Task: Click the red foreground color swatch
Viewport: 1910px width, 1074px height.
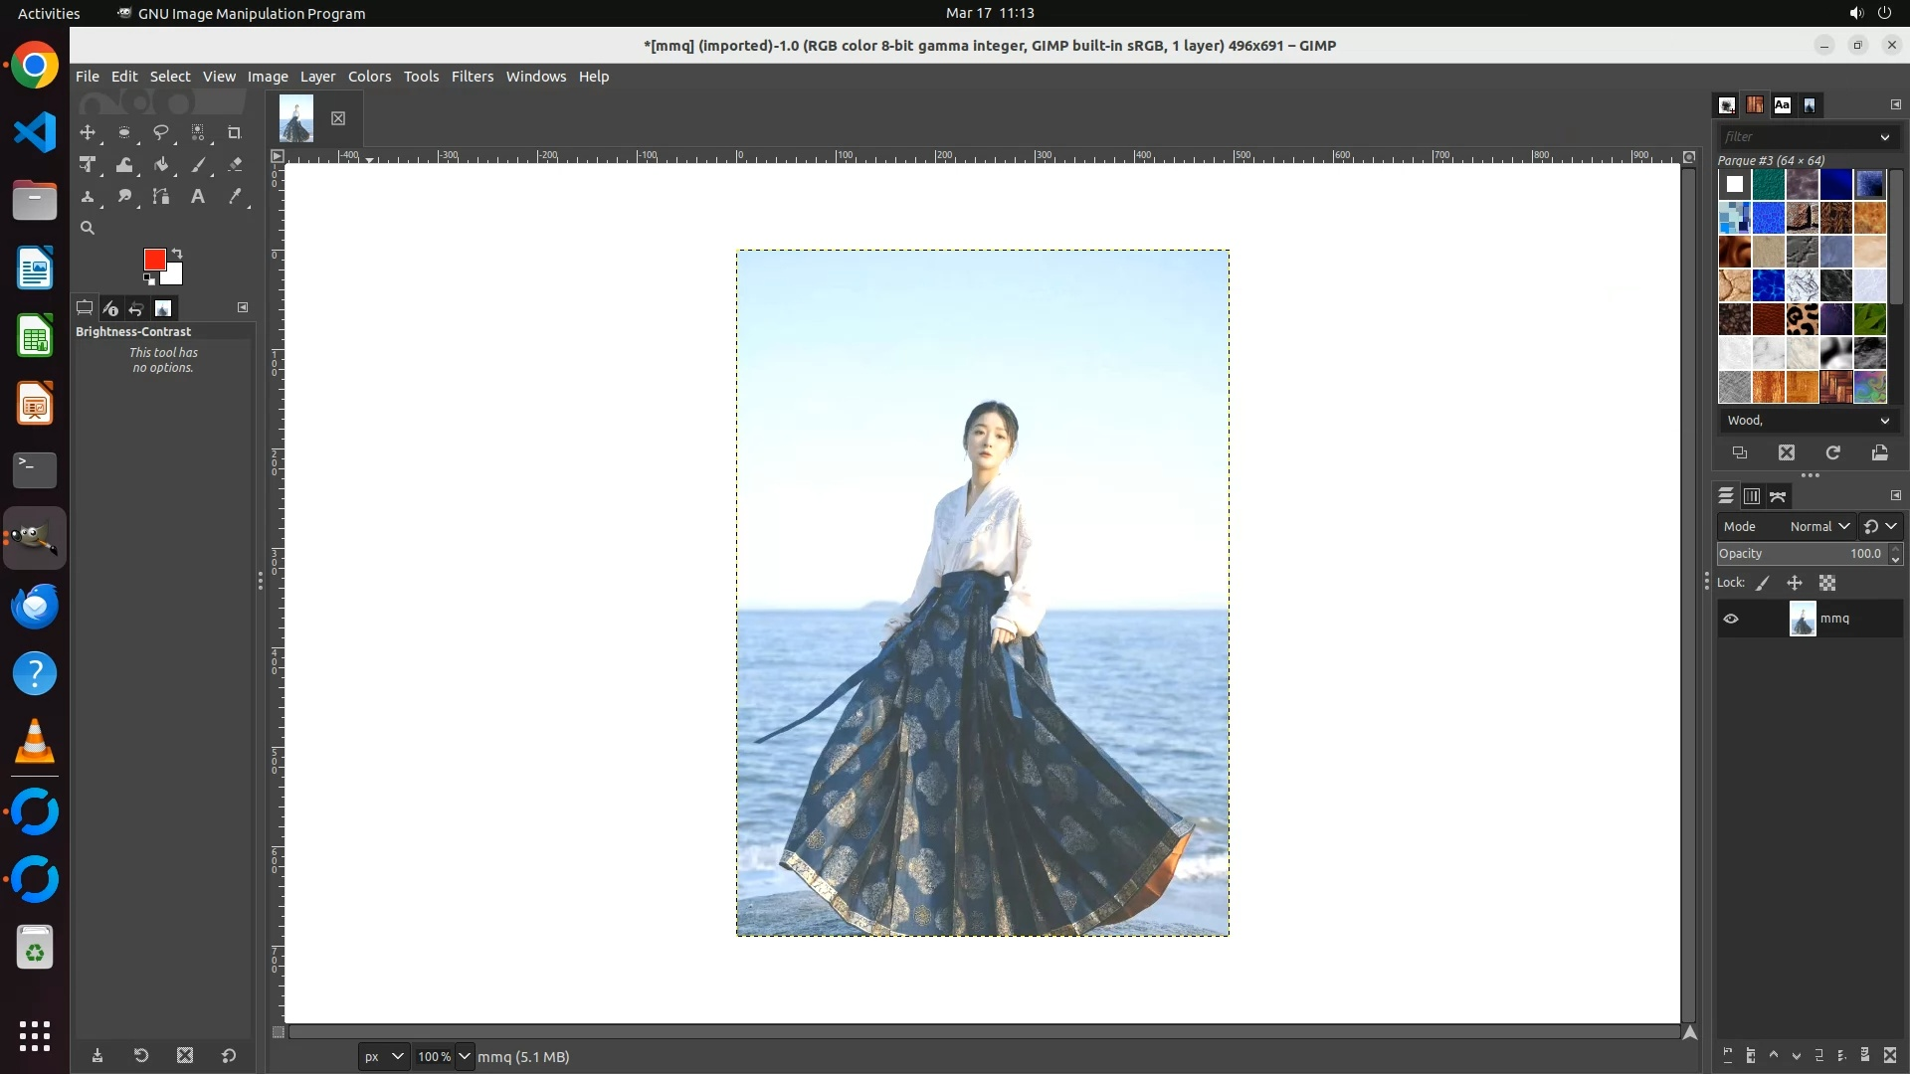Action: [x=153, y=259]
